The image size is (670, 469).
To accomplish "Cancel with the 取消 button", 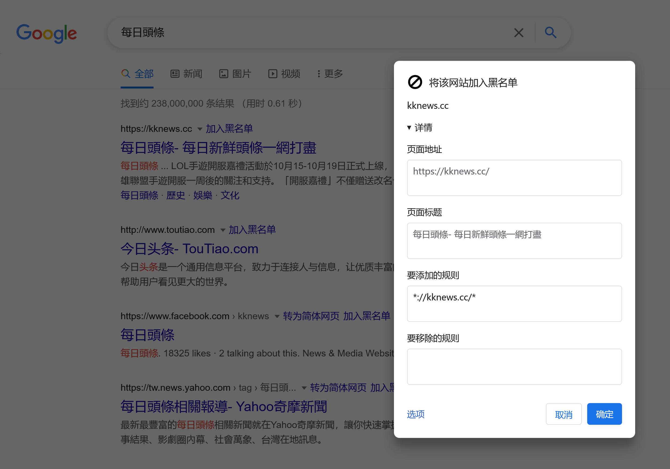I will pos(564,414).
